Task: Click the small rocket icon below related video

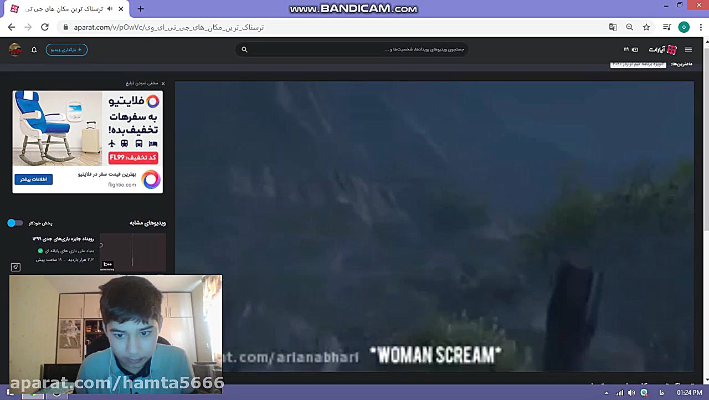Action: [16, 267]
